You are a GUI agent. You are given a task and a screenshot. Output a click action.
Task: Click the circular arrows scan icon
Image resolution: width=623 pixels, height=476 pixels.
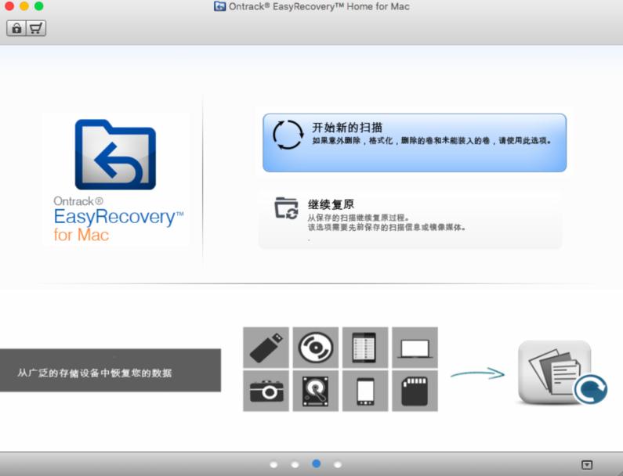(288, 135)
